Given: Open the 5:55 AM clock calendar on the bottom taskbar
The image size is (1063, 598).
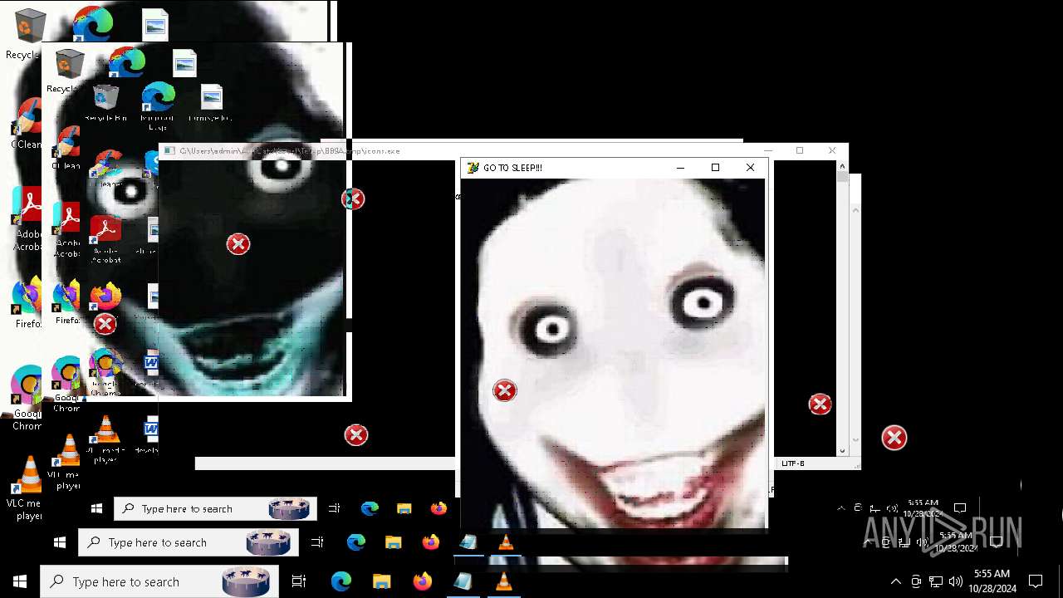Looking at the screenshot, I should [992, 581].
